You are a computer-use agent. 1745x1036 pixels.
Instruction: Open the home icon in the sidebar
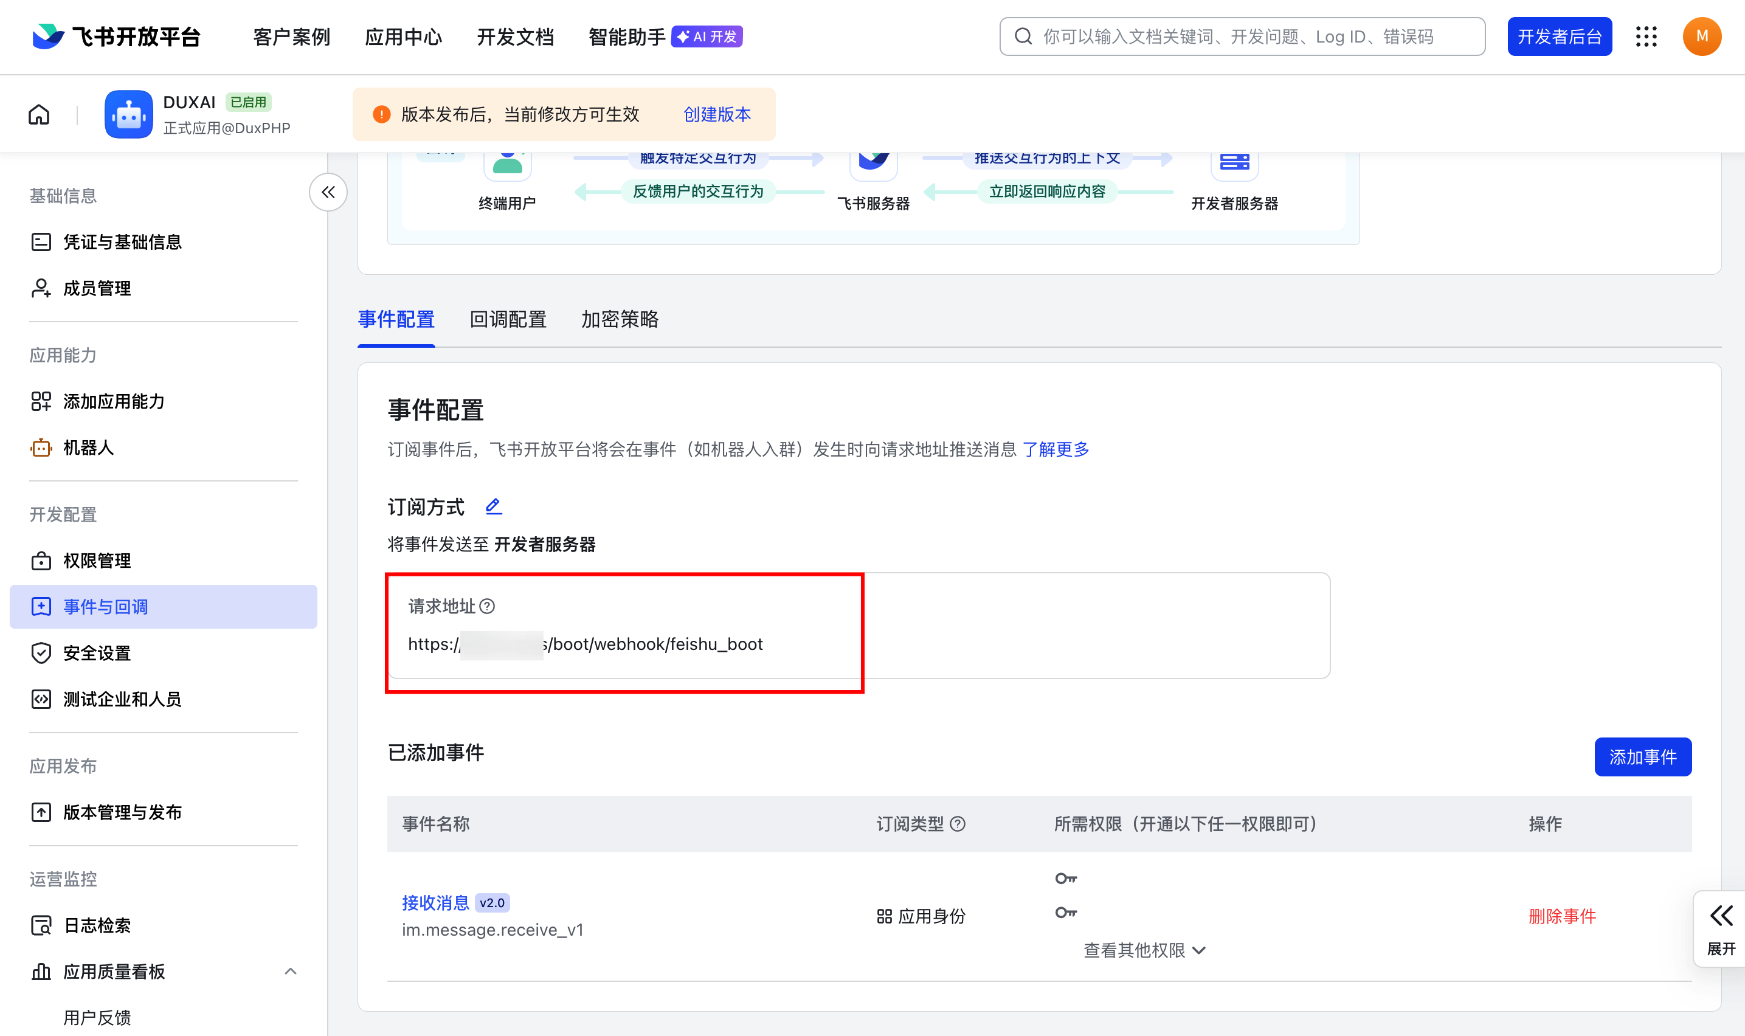[x=39, y=114]
